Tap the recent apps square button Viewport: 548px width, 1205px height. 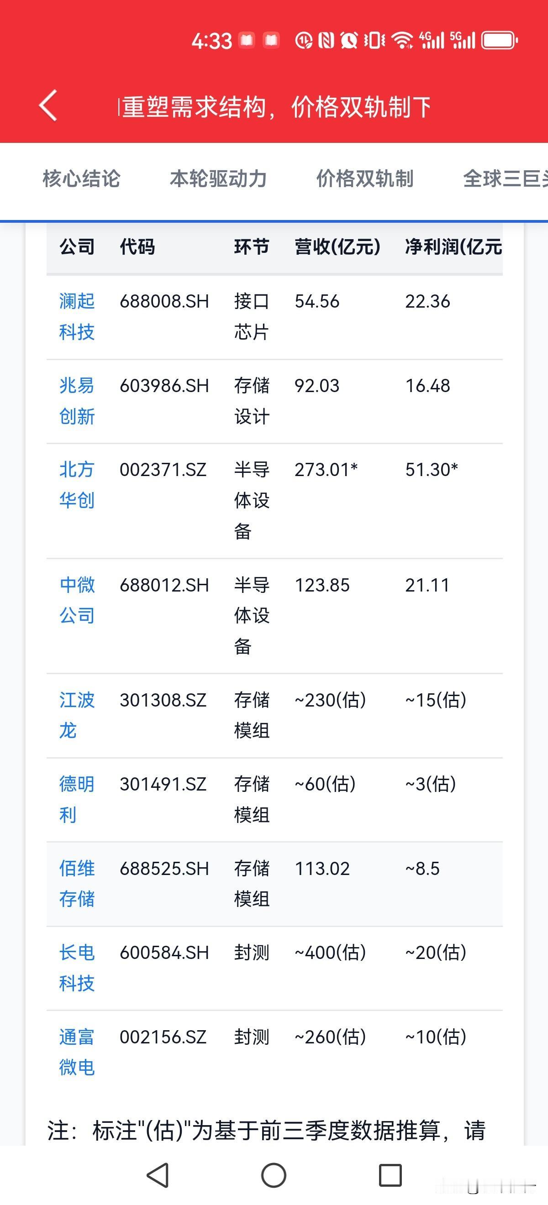click(390, 1174)
